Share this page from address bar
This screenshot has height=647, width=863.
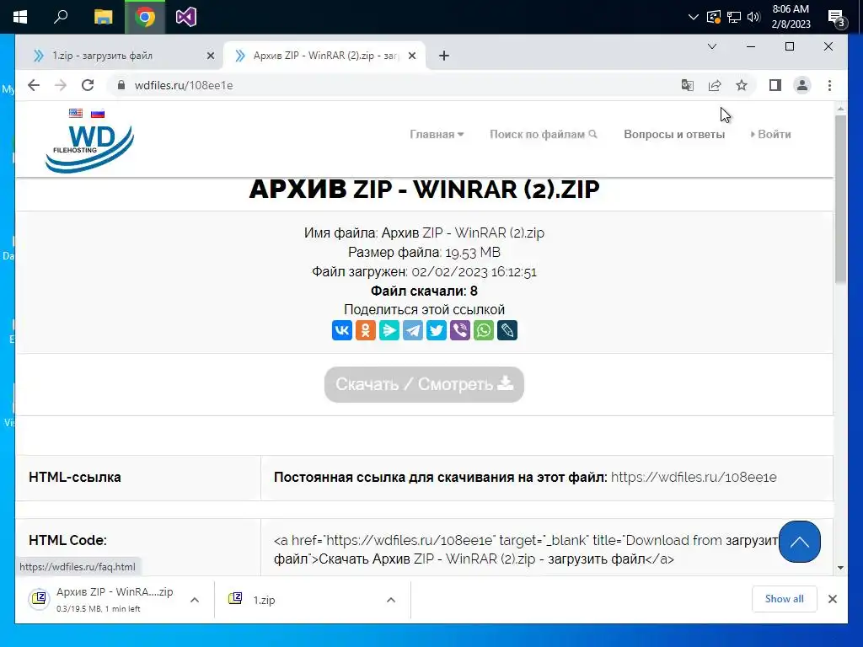(715, 85)
